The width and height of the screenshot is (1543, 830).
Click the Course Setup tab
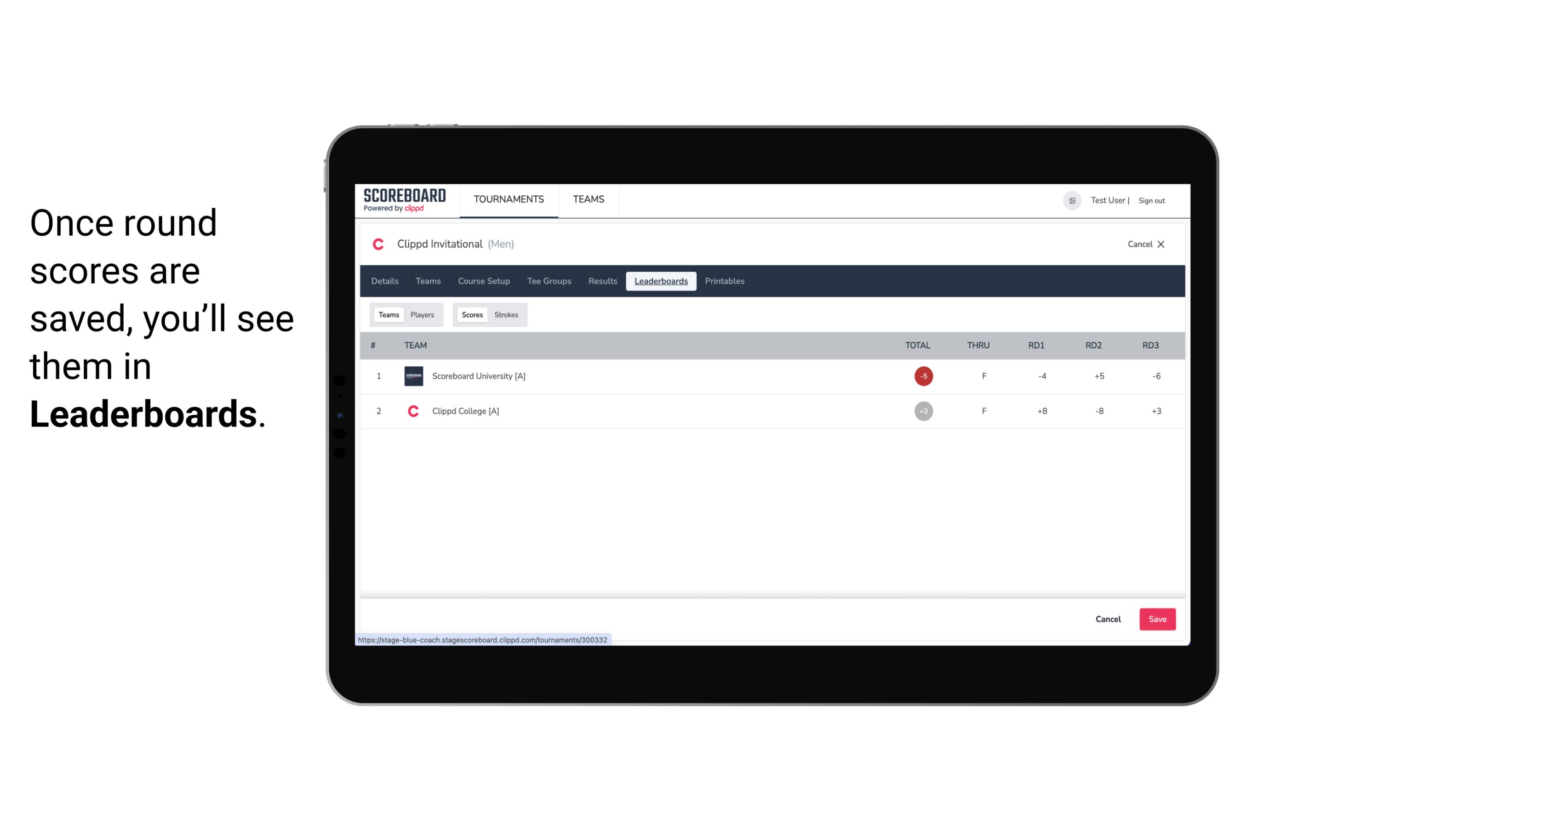coord(484,280)
